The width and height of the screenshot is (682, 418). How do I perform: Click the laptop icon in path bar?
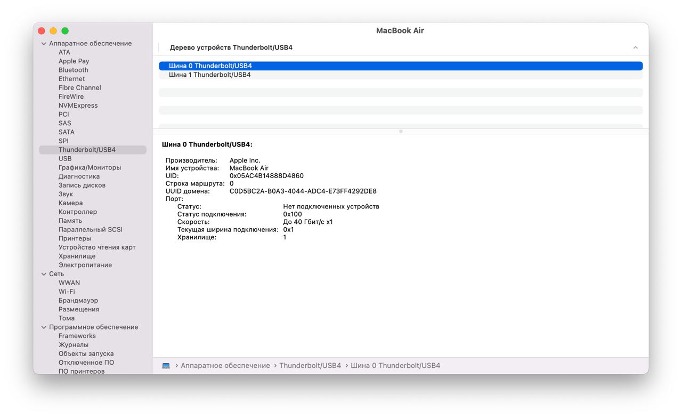click(x=166, y=366)
